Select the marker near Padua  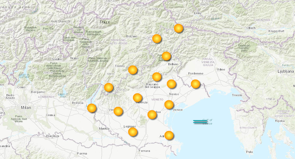152,115
